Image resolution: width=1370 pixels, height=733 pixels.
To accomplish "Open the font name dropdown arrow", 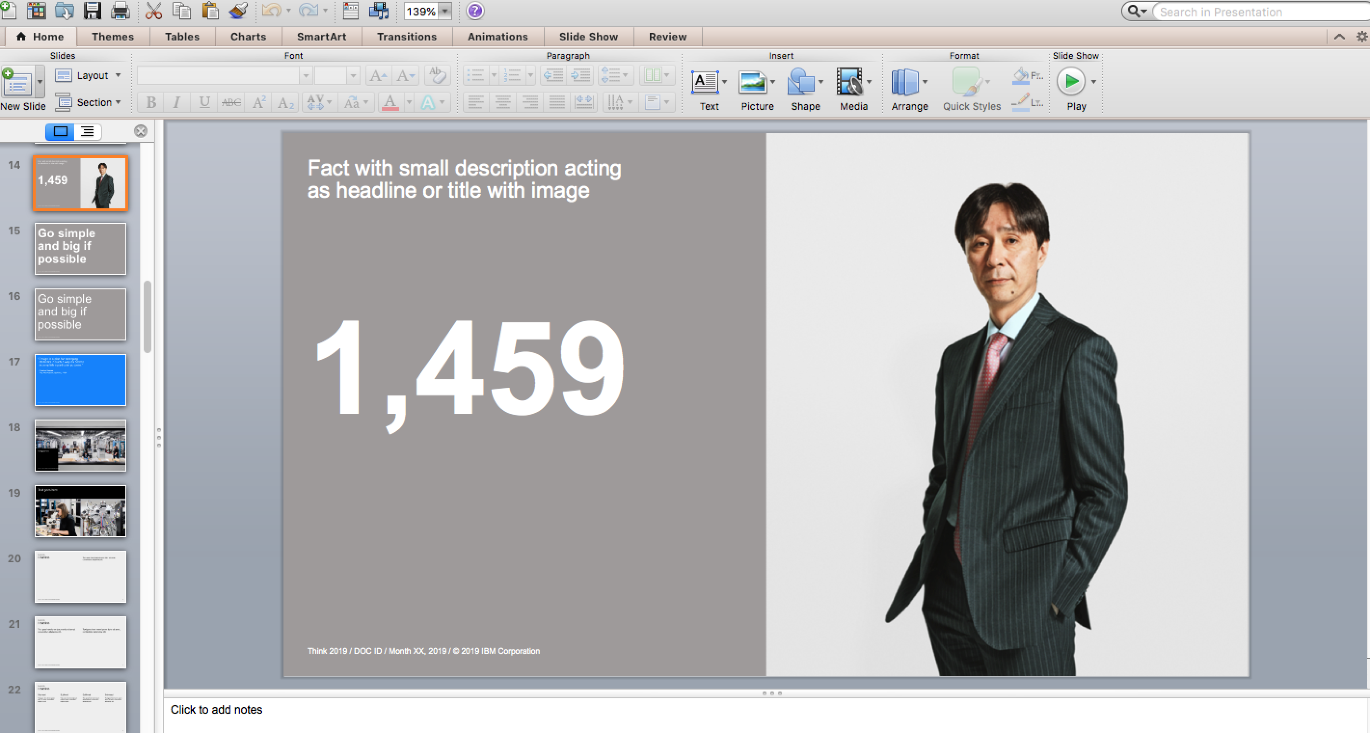I will point(306,76).
